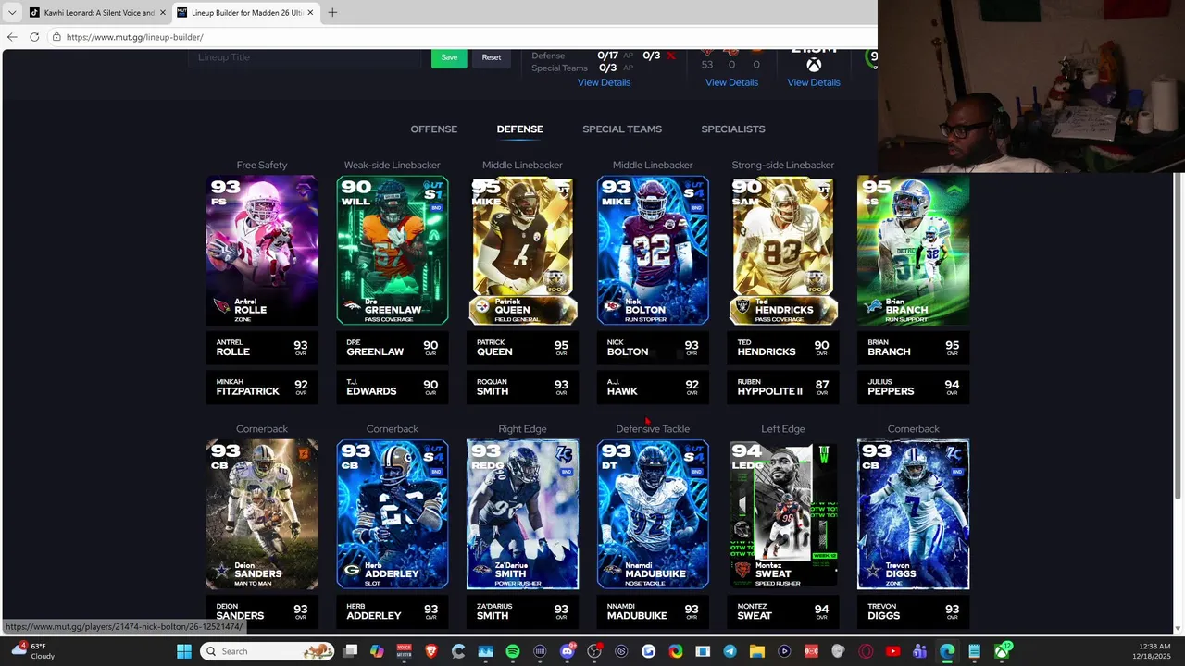The image size is (1185, 666).
Task: Click T.J. Edwards 90 backup row
Action: point(393,387)
